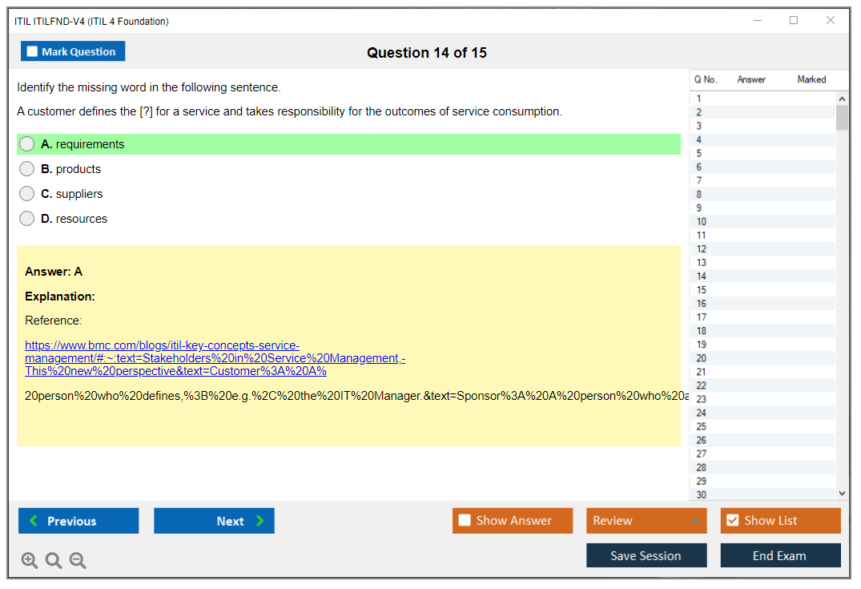The image size is (861, 589).
Task: Click the zoom in magnifier icon
Action: (x=30, y=561)
